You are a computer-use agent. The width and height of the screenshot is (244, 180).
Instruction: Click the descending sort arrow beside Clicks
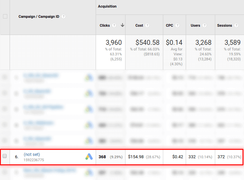click(122, 25)
